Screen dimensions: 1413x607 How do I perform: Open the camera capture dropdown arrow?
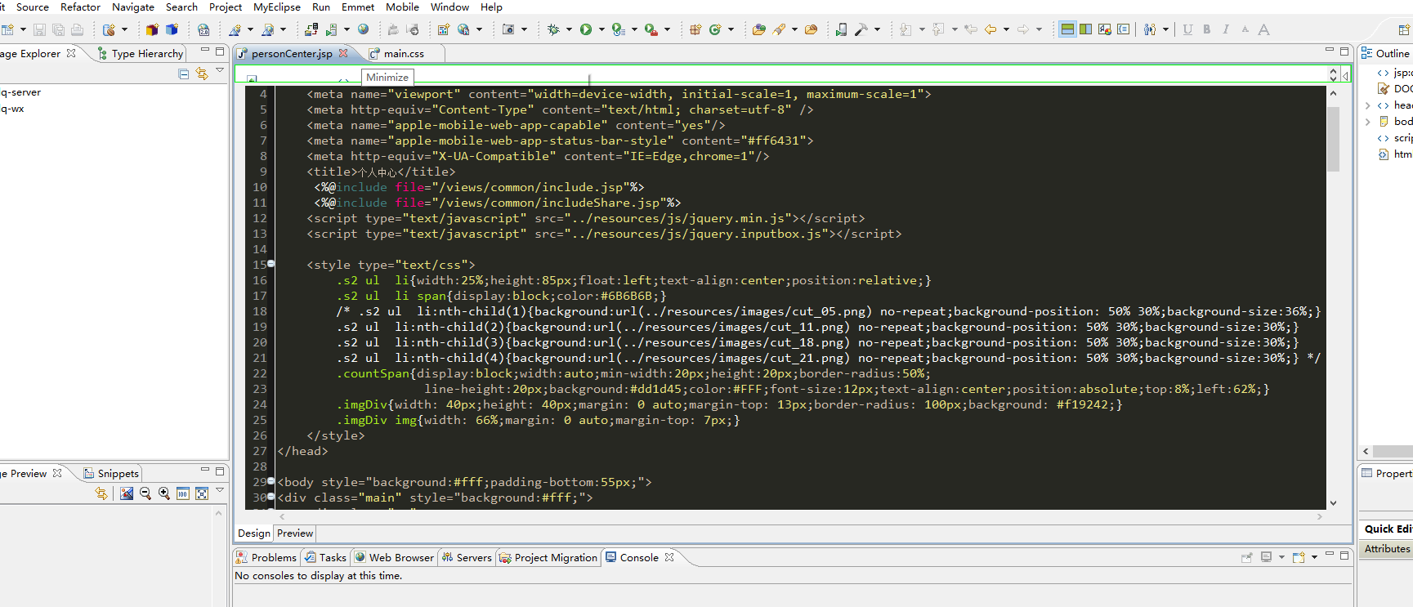[524, 29]
